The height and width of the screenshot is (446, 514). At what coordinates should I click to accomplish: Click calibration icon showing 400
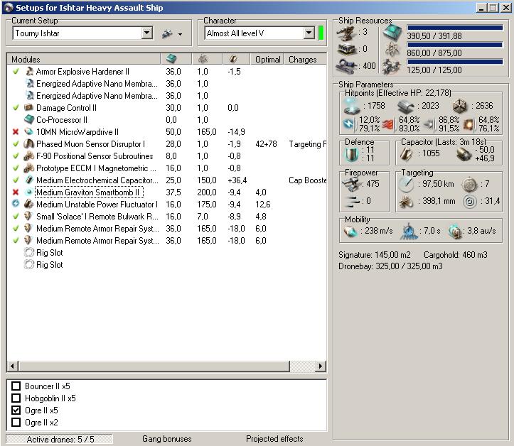346,65
